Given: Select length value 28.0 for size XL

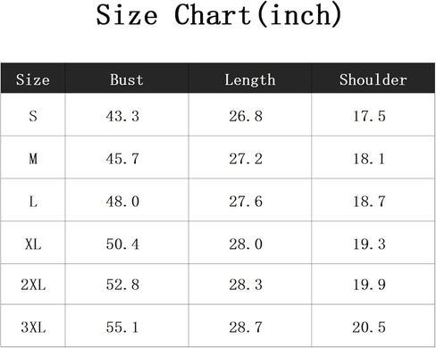Looking at the screenshot, I should tap(246, 244).
